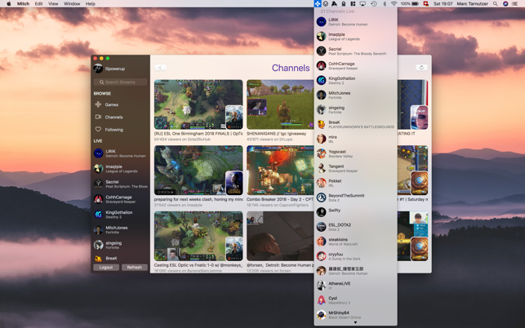The width and height of the screenshot is (525, 328).
Task: Open the Combo Breaker 2018 stream thumbnail
Action: click(x=280, y=171)
